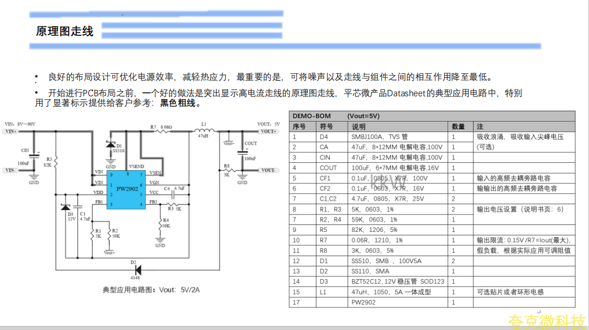Click the VOUT+ output terminal label
Image resolution: width=589 pixels, height=330 pixels.
pyautogui.click(x=267, y=132)
